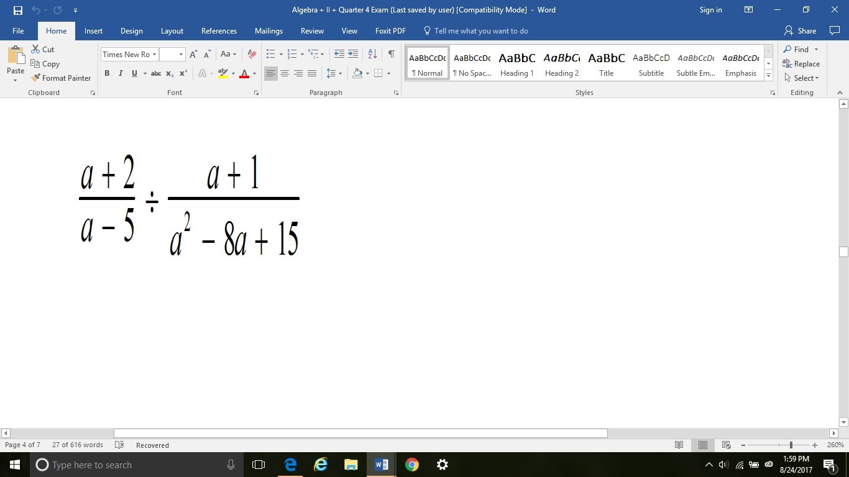849x477 pixels.
Task: Open the font name dropdown
Action: coord(154,55)
